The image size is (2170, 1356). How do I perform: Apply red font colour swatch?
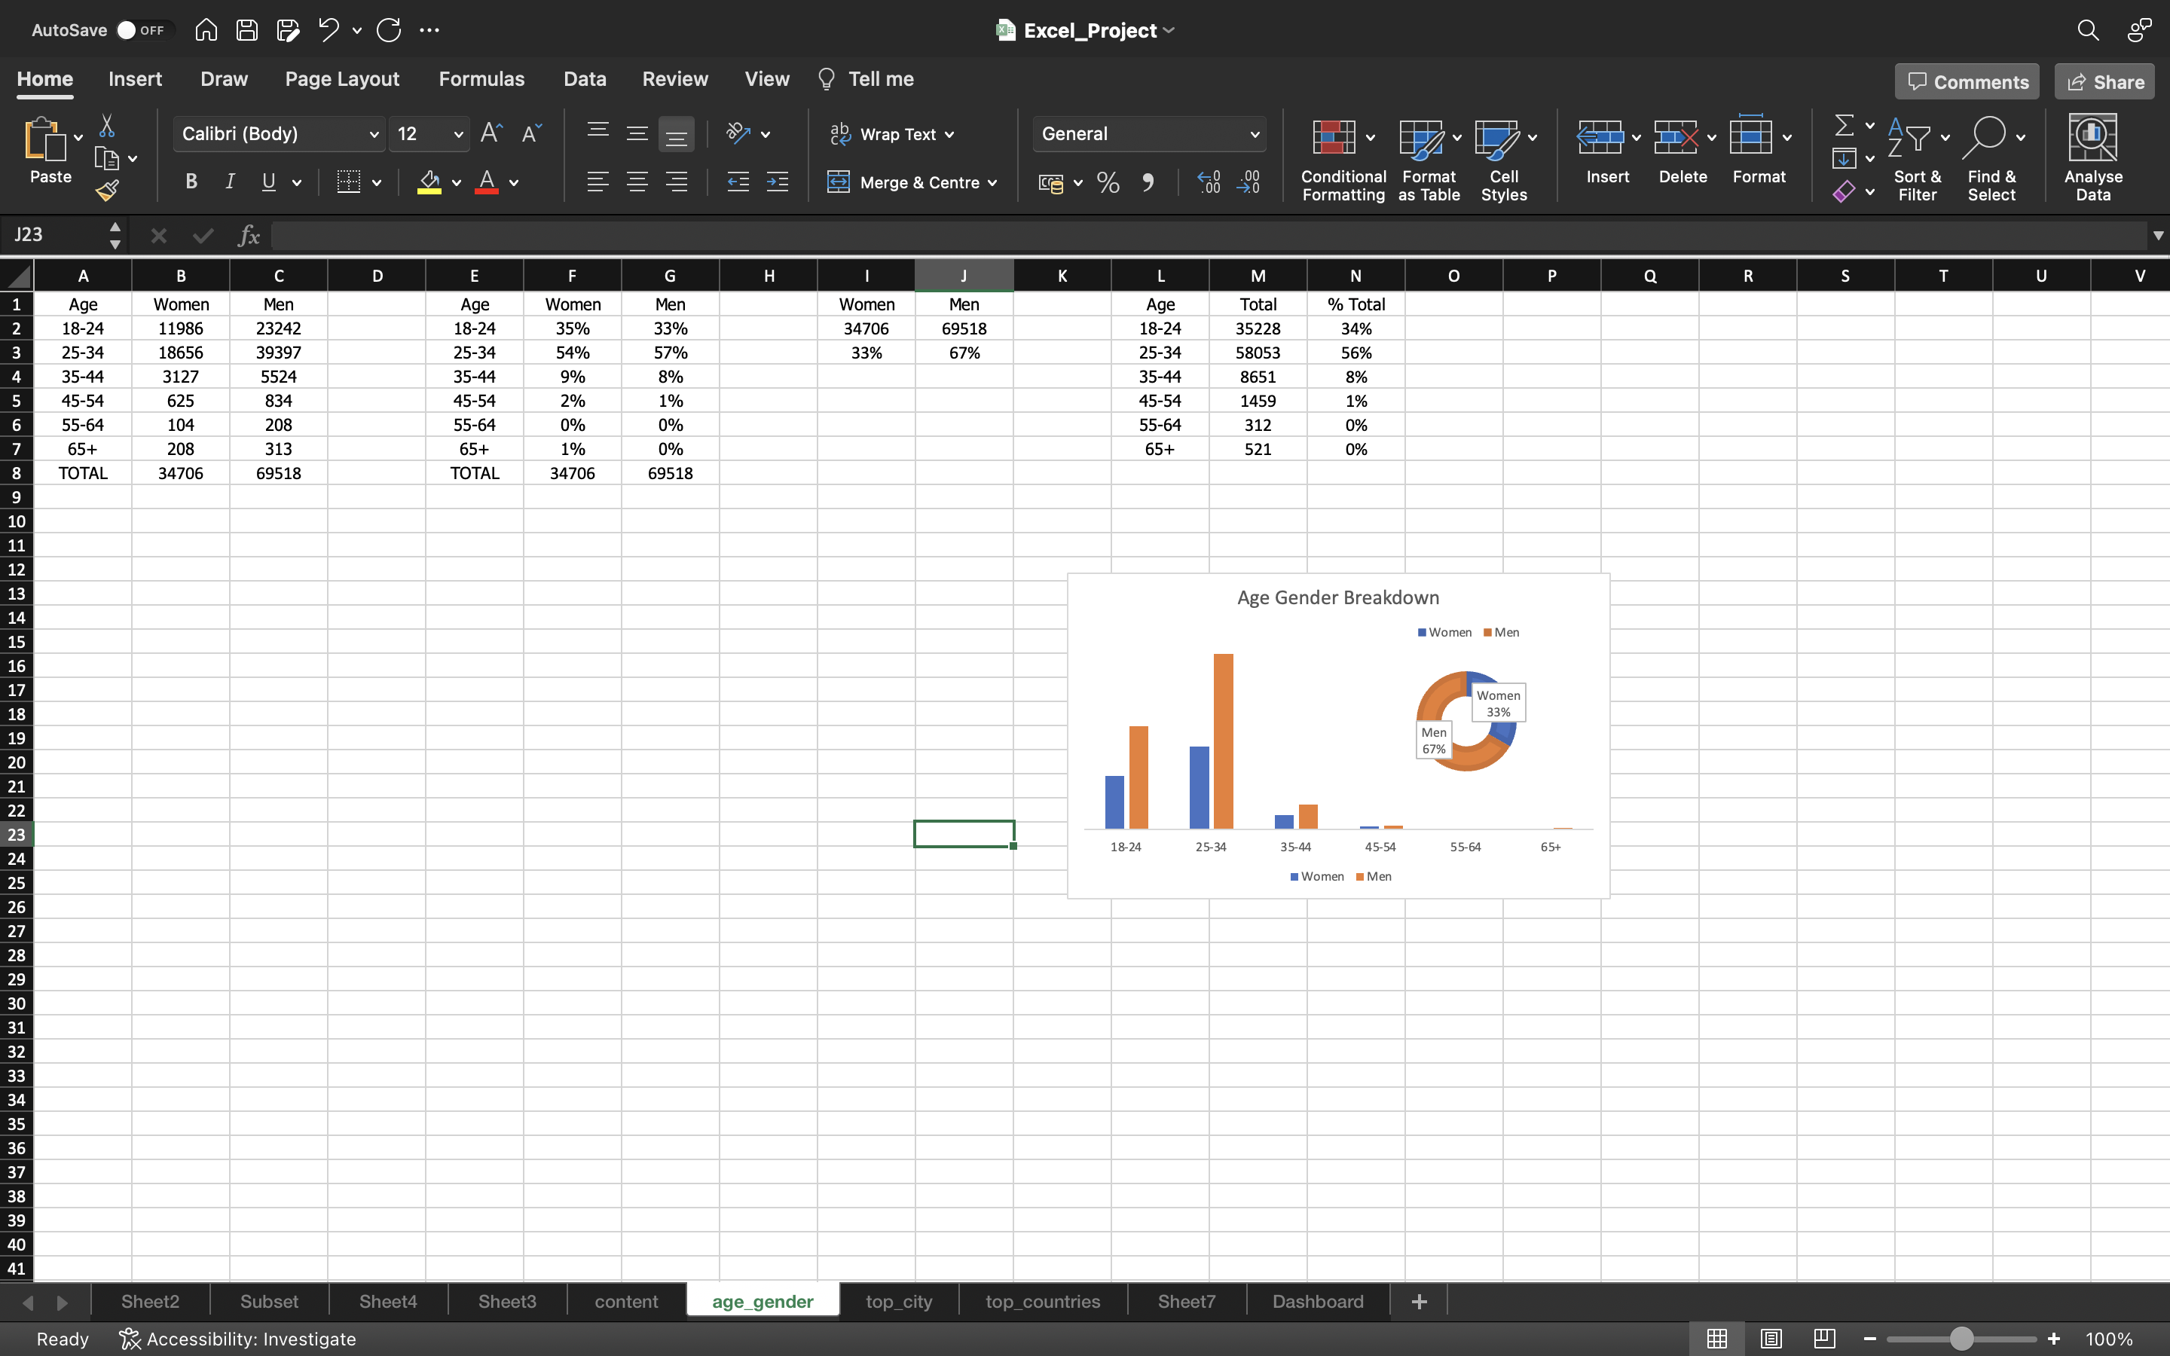point(486,182)
